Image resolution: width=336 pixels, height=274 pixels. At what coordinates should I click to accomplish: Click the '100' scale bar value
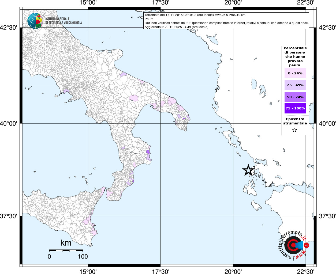point(83,256)
